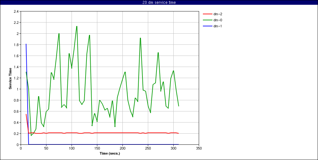Click the 1.4 y-axis tick value
This screenshot has height=160, width=318.
[16, 67]
